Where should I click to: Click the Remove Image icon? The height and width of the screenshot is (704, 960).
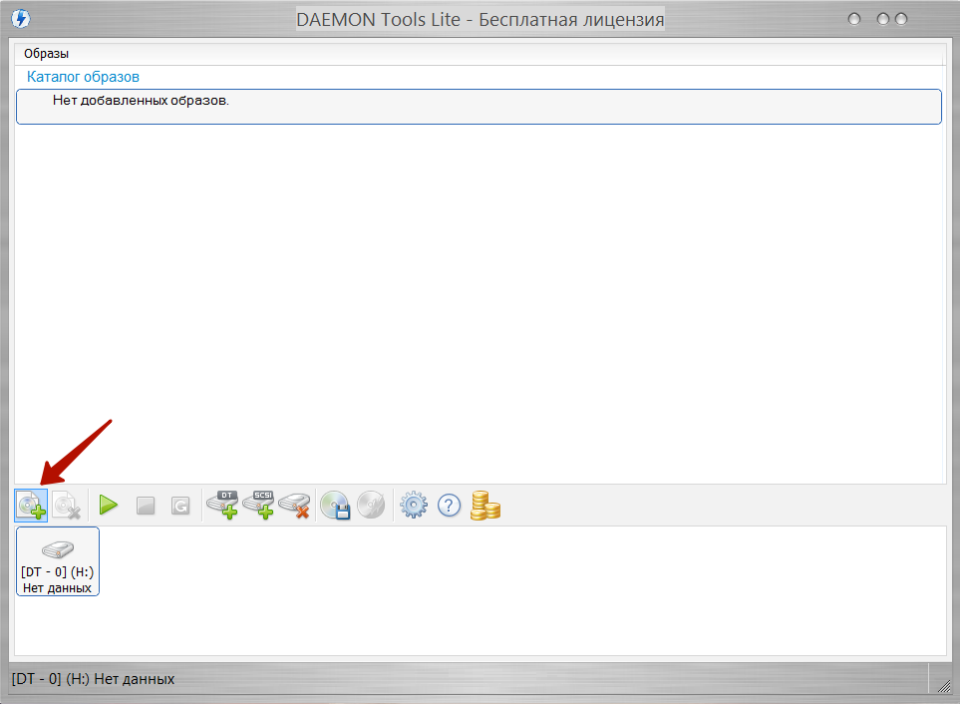[x=67, y=506]
